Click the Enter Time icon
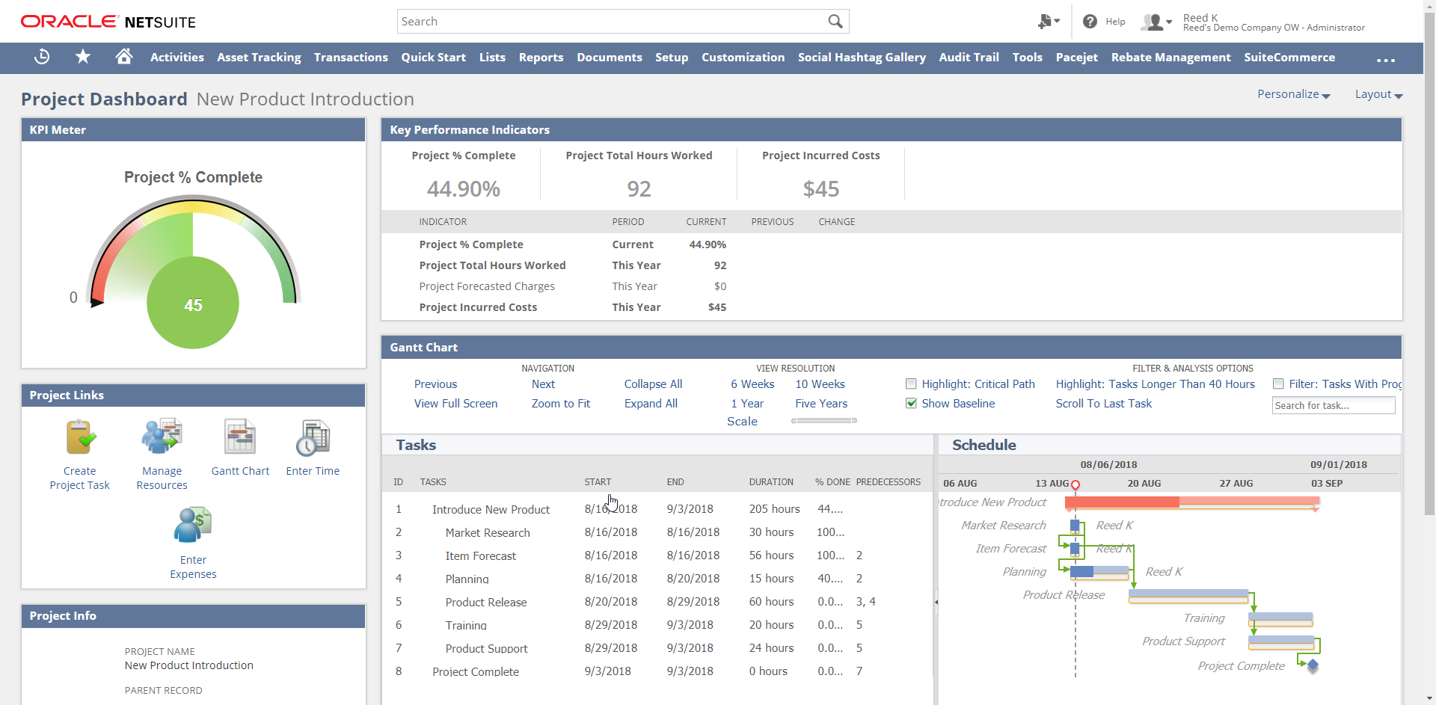This screenshot has height=705, width=1436. point(313,438)
